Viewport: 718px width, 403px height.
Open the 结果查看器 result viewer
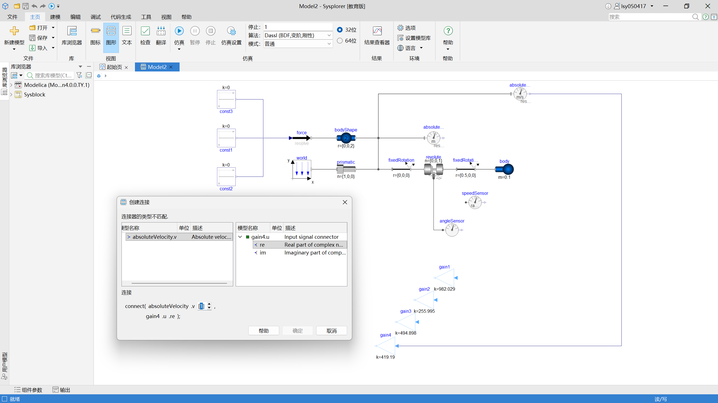pos(377,36)
